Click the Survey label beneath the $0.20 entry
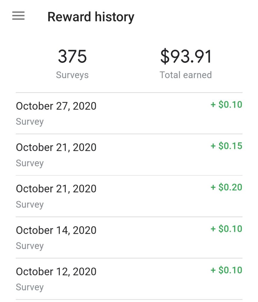 click(30, 204)
